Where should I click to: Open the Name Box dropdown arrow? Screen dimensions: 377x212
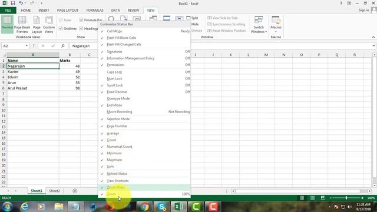click(27, 46)
